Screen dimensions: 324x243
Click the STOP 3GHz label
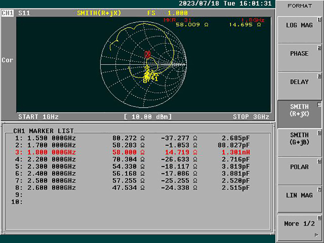(x=251, y=117)
